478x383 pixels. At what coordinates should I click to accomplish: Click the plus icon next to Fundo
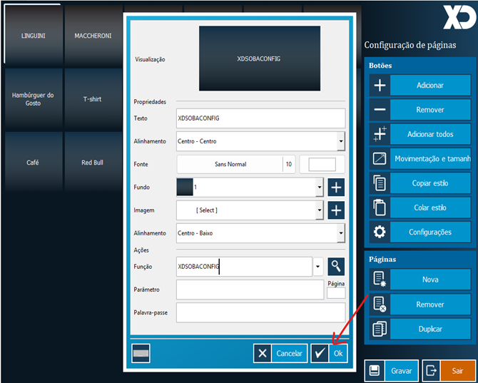coord(335,188)
